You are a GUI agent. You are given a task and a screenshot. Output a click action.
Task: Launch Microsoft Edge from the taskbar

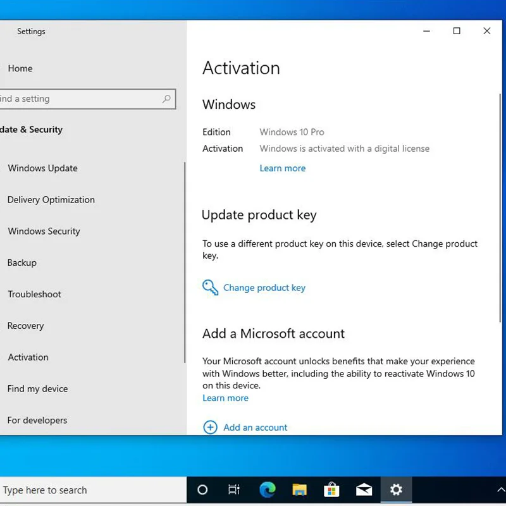click(267, 490)
